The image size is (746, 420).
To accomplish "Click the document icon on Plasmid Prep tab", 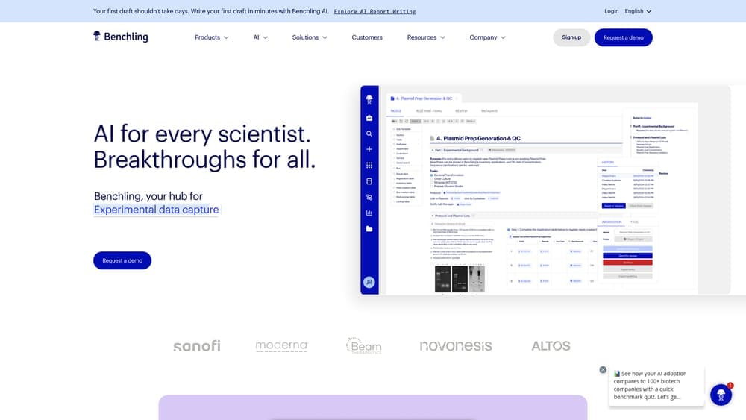I will 392,98.
